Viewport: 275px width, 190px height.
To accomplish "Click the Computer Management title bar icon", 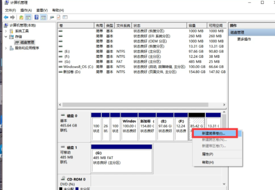I will tap(7, 3).
